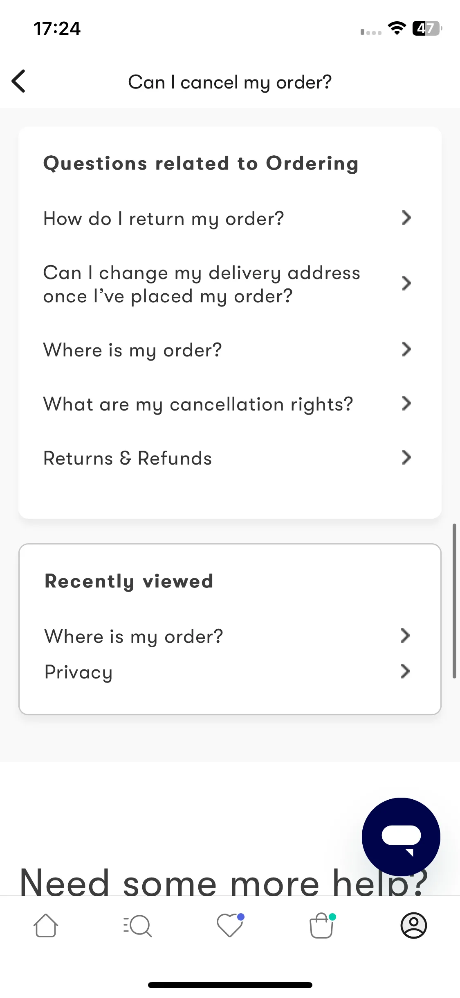Open the account profile icon
The height and width of the screenshot is (998, 460).
(414, 925)
